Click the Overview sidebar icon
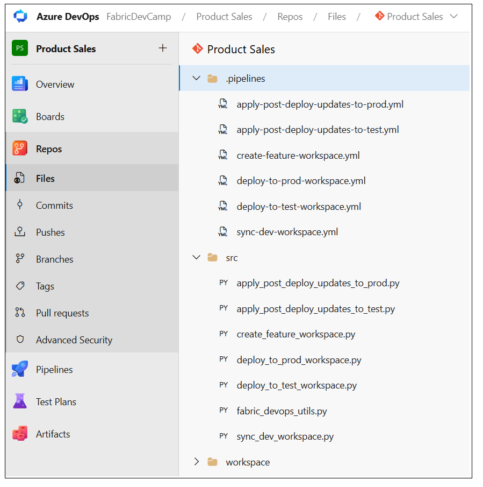The image size is (483, 487). coord(20,84)
